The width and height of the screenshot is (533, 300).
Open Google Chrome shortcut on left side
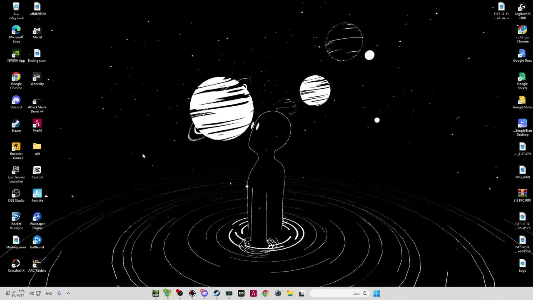click(x=16, y=81)
